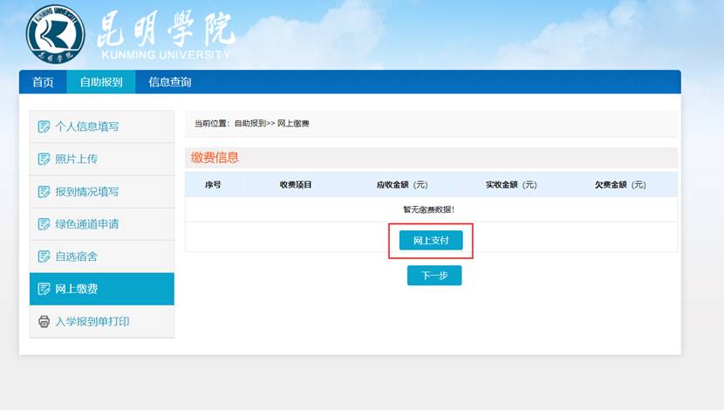The width and height of the screenshot is (724, 410).
Task: Click the icon next to 照片上传
Action: [x=44, y=159]
